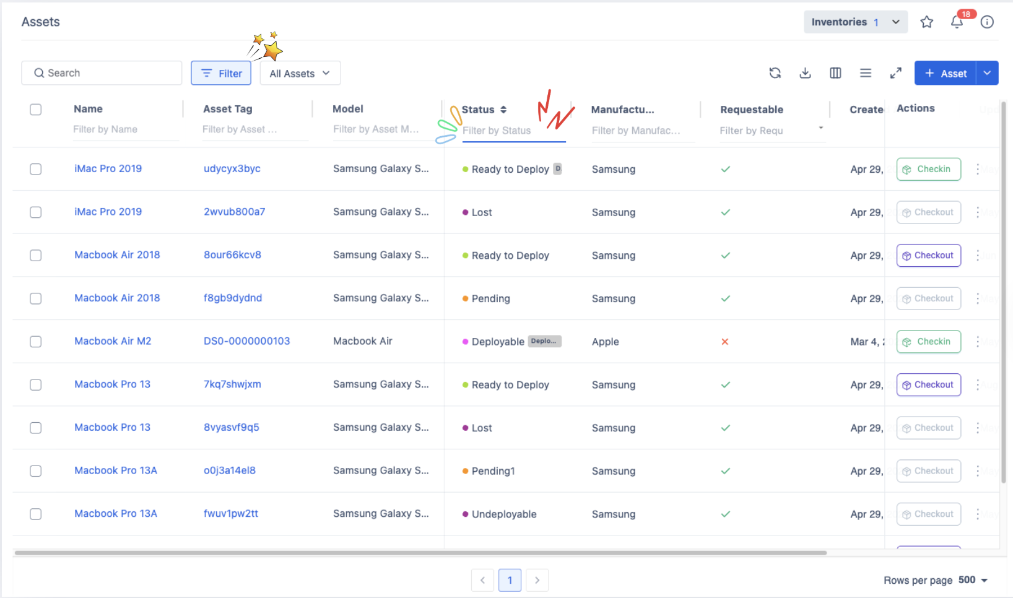
Task: Check the first iMac Pro 2019 row
Action: (36, 169)
